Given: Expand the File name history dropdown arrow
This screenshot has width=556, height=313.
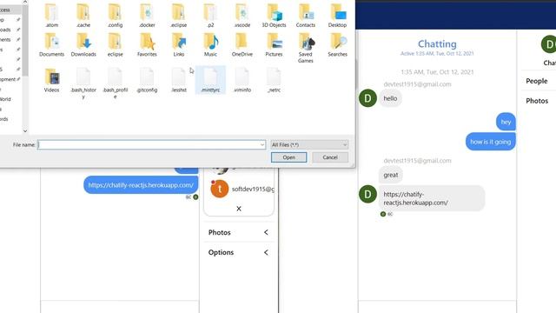Looking at the screenshot, I should (x=262, y=145).
